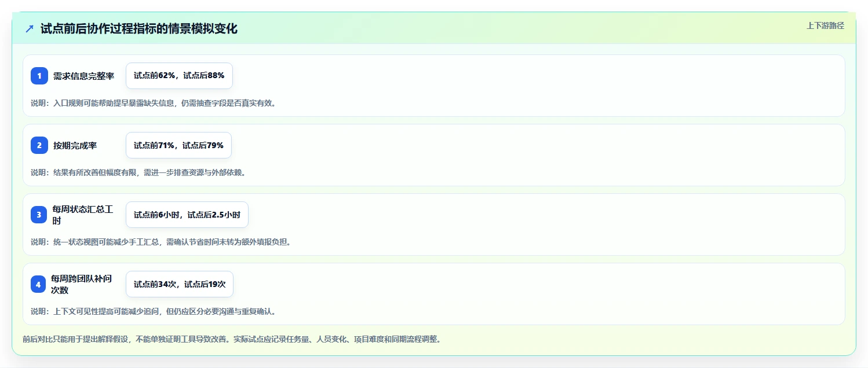The image size is (868, 368).
Task: Click the footer disclaimer starting 前后对比只能用于提出解释假设
Action: coord(234,339)
